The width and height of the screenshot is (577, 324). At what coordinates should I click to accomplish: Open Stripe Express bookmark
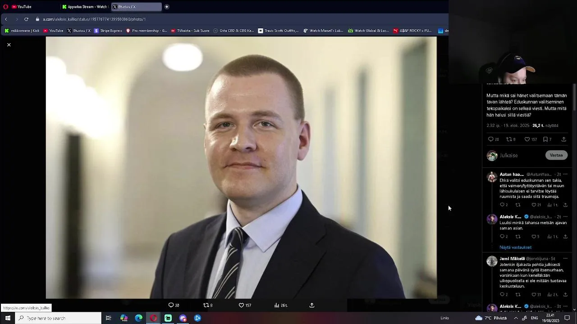pos(108,31)
